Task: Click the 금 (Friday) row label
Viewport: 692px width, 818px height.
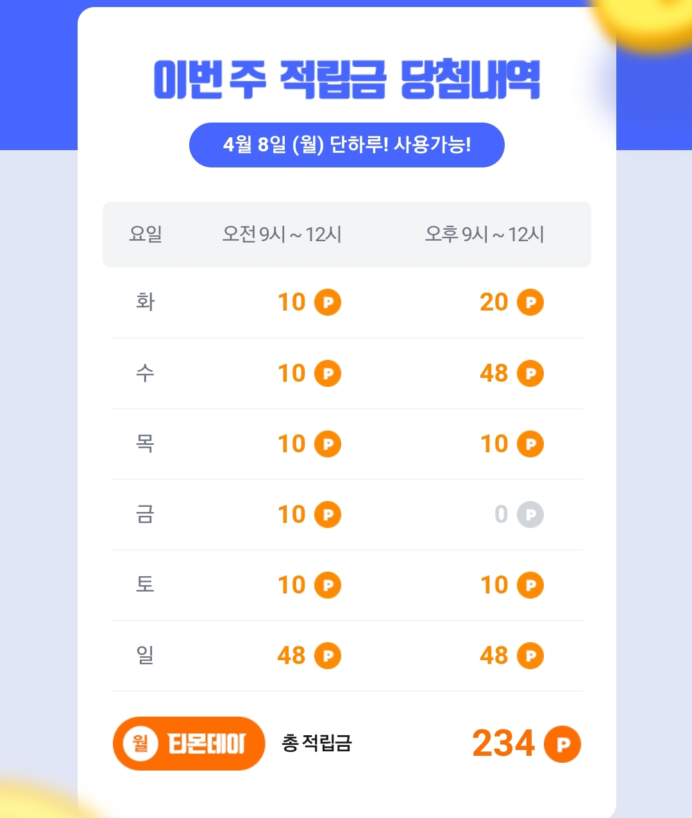Action: [145, 515]
